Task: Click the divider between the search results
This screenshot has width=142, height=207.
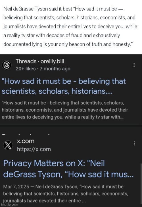Action: (x=71, y=126)
